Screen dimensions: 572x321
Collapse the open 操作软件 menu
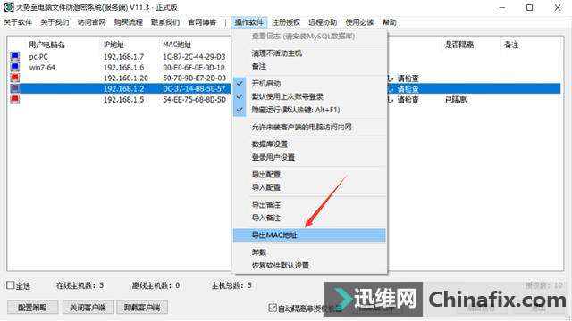[x=248, y=22]
